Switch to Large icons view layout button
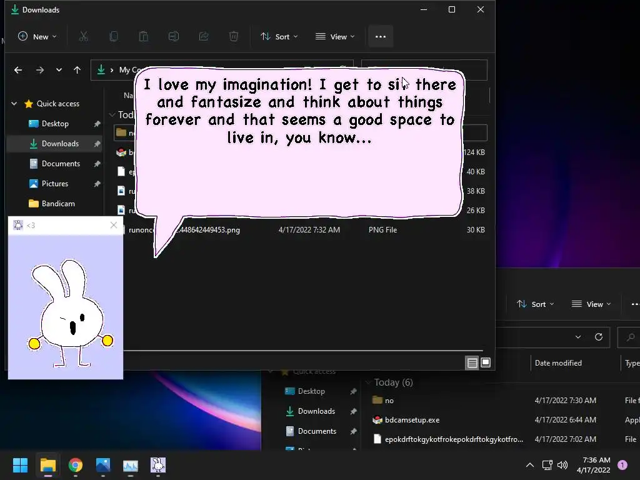The image size is (640, 480). (x=486, y=362)
